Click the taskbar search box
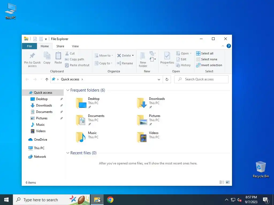This screenshot has height=205, width=274. 52,200
